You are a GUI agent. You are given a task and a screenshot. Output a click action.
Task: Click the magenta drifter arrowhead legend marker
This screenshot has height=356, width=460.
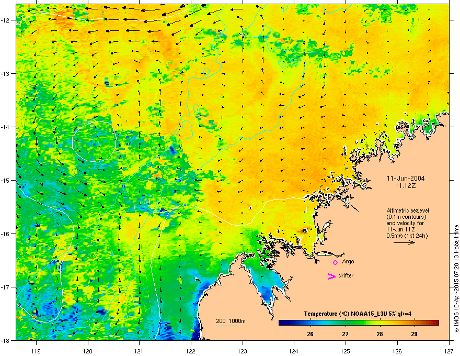coord(331,276)
